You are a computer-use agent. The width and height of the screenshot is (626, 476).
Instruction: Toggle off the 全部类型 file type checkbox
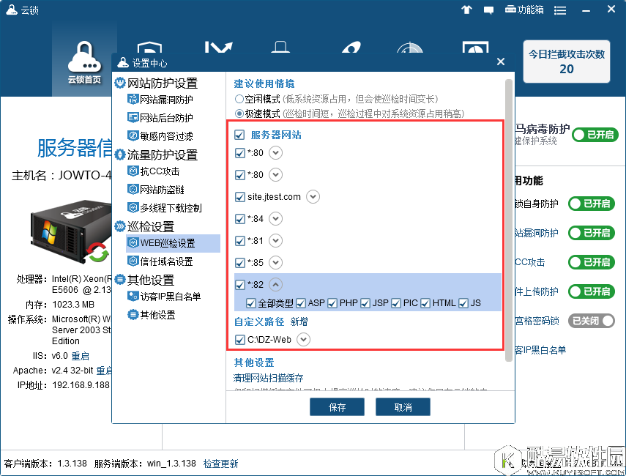251,302
